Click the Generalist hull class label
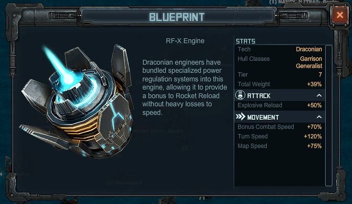 309,66
